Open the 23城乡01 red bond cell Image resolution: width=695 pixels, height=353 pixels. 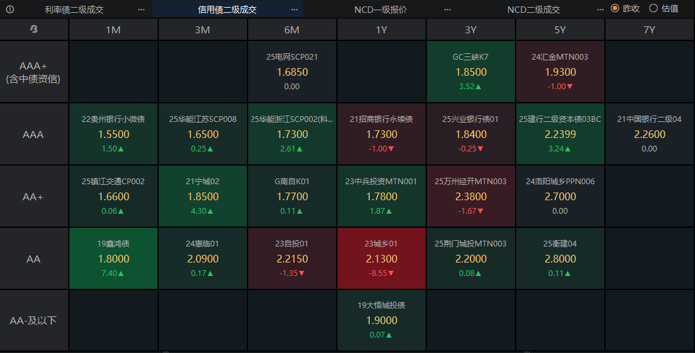381,258
